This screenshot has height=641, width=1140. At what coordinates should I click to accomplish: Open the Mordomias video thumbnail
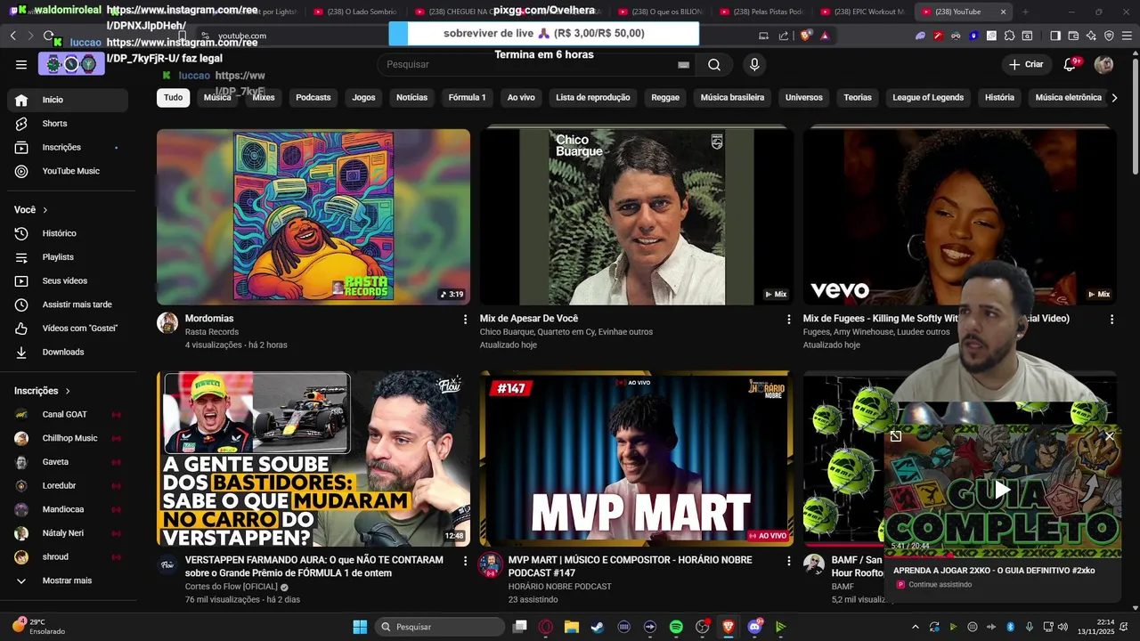pos(313,217)
